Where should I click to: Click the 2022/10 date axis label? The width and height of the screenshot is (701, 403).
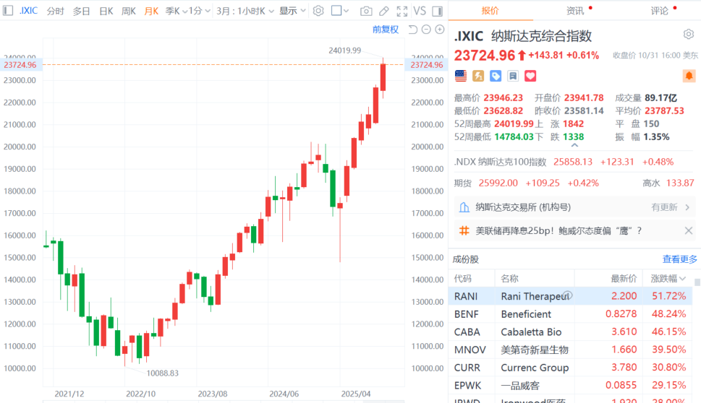click(141, 394)
